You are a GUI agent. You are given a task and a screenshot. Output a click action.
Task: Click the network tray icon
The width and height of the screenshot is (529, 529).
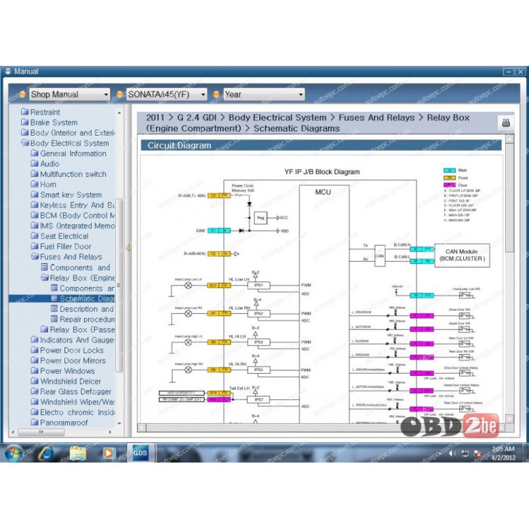(x=465, y=454)
